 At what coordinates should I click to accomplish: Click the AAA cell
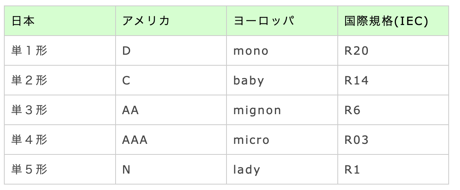[135, 140]
